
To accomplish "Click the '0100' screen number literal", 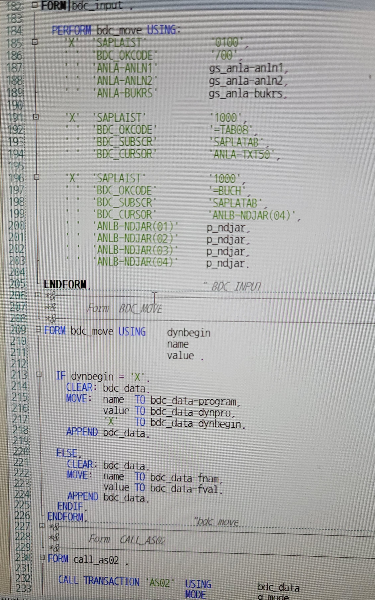I will click(228, 43).
